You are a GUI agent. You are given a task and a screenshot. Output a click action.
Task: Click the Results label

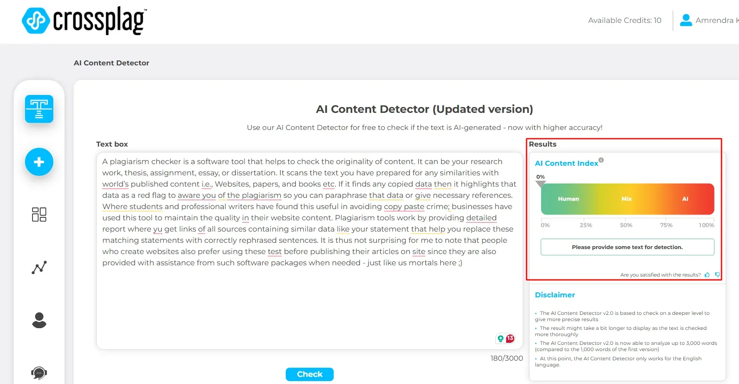(x=542, y=144)
